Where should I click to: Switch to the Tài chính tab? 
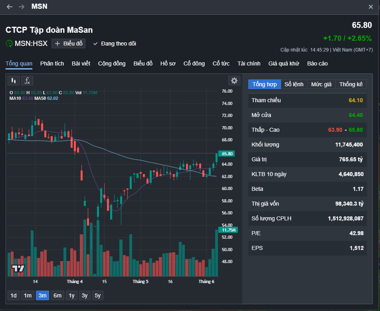249,63
